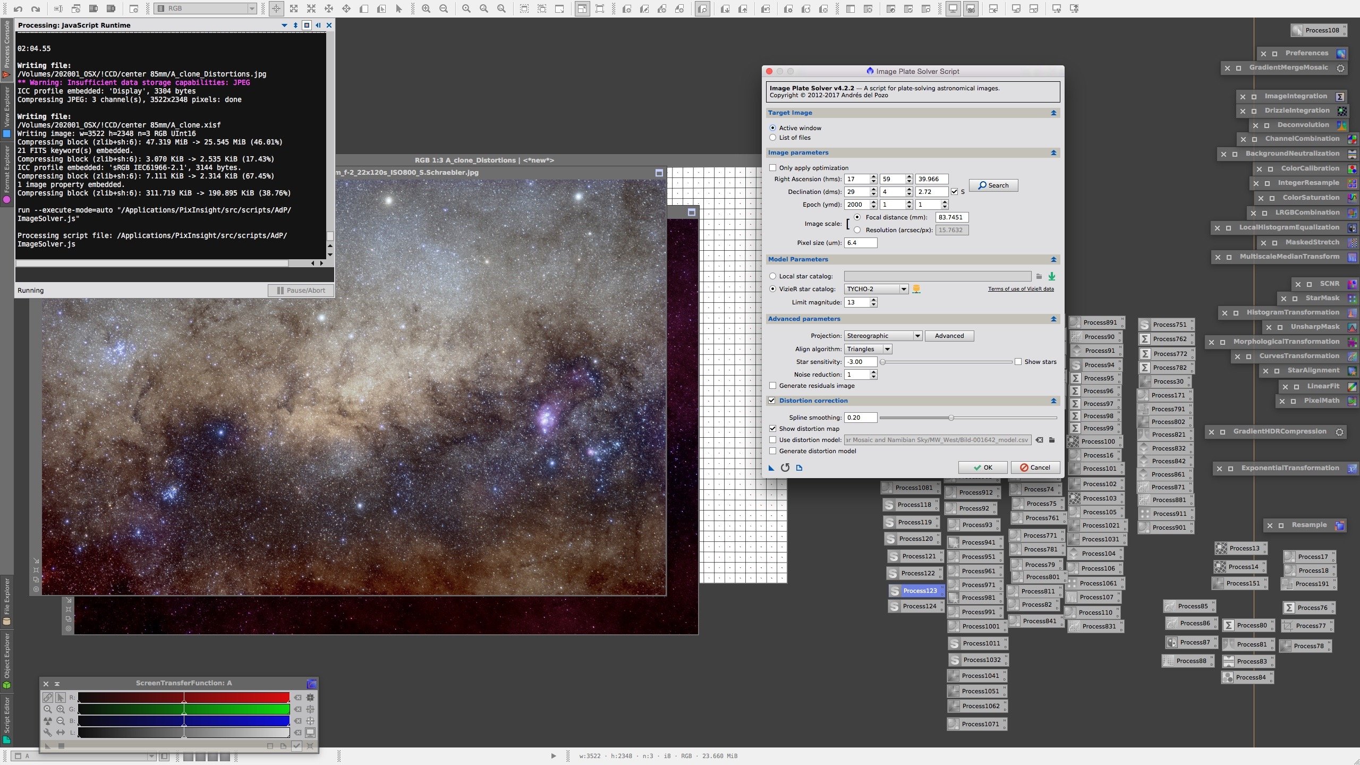This screenshot has width=1360, height=765.
Task: Click the clear distortion model path icon
Action: 1039,440
